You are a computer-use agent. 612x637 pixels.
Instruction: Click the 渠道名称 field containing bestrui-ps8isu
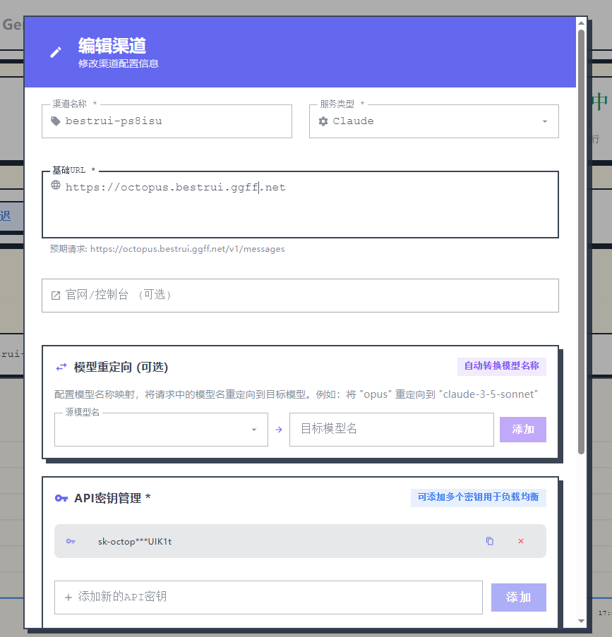click(167, 121)
